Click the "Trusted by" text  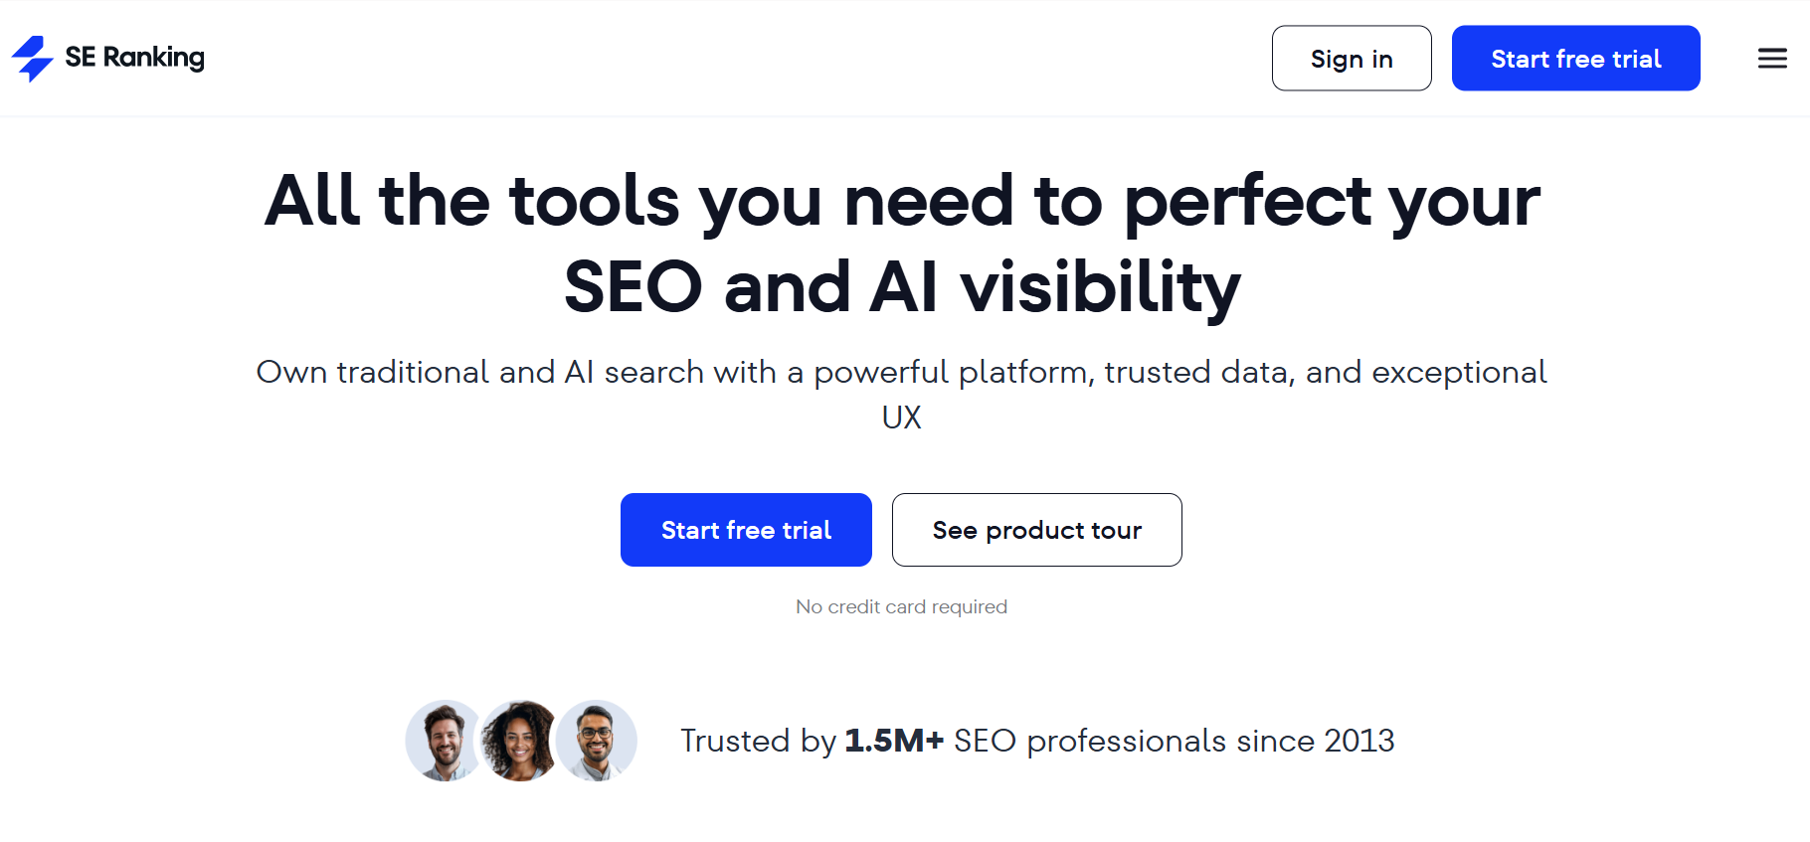click(x=758, y=741)
